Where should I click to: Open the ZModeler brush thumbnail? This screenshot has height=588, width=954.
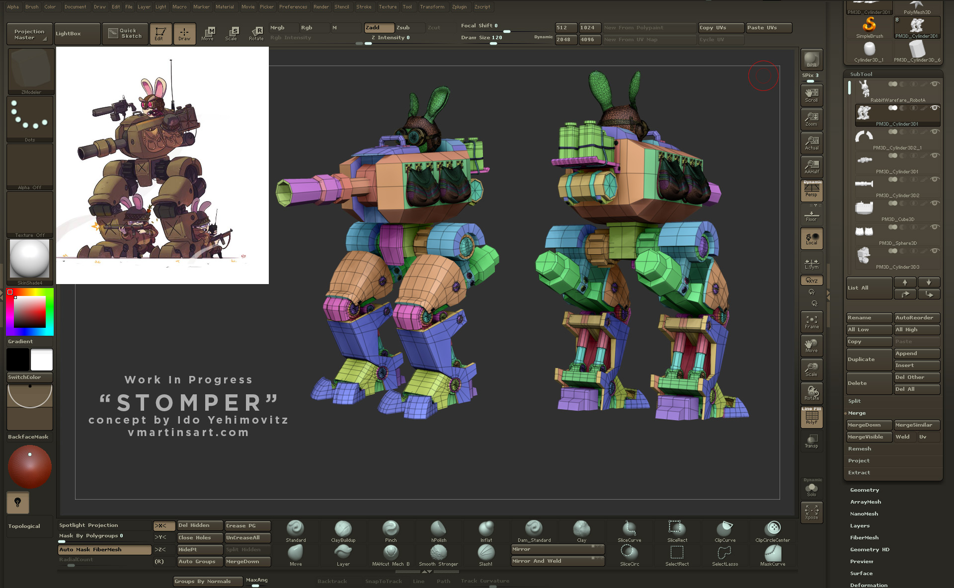pos(30,71)
